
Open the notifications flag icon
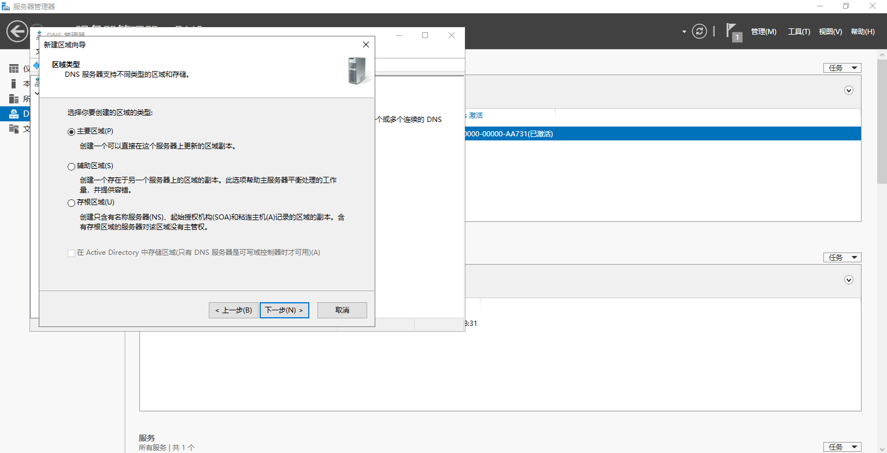click(733, 31)
